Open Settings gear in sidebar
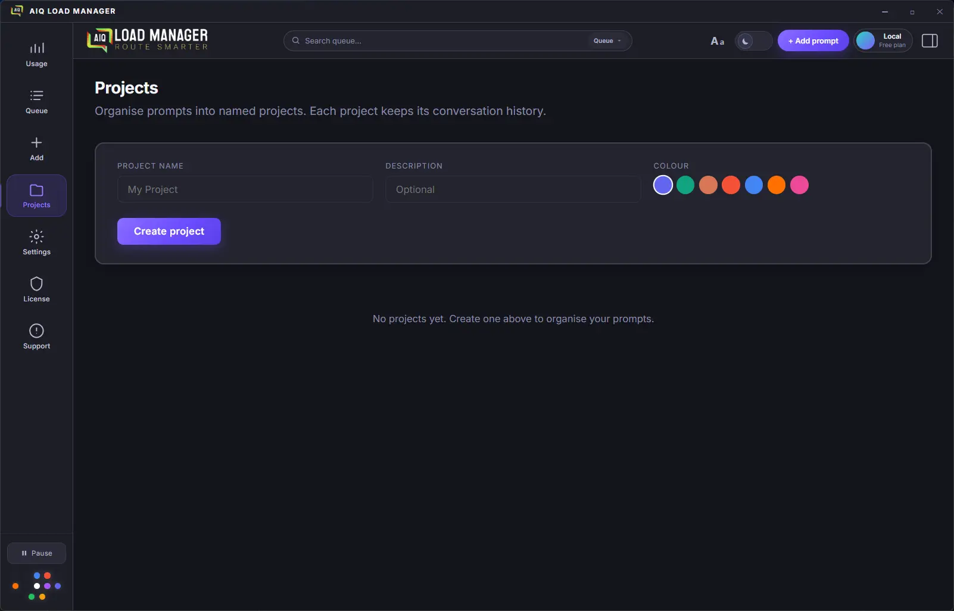The image size is (954, 611). (x=36, y=242)
